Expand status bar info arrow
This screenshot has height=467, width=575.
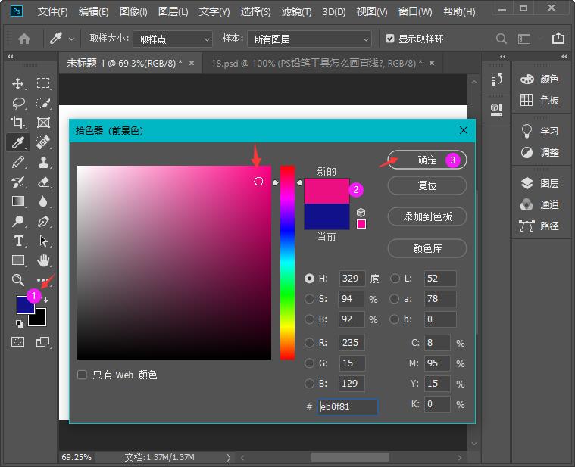pos(229,457)
